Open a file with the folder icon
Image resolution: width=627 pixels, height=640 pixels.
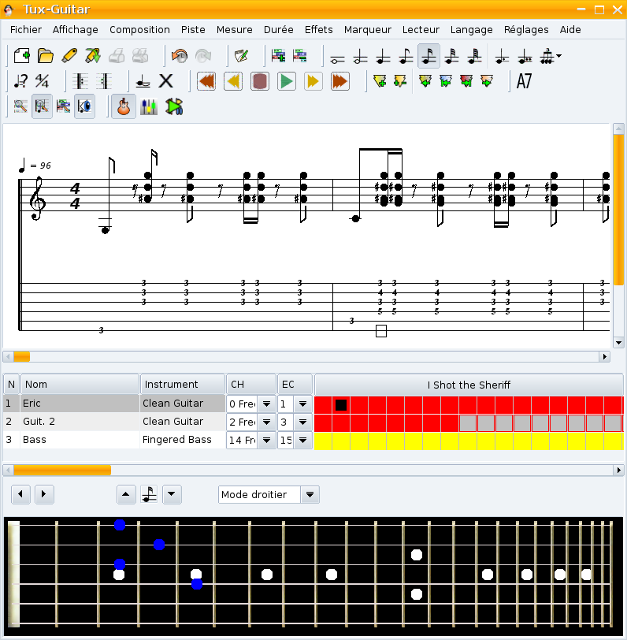click(46, 56)
